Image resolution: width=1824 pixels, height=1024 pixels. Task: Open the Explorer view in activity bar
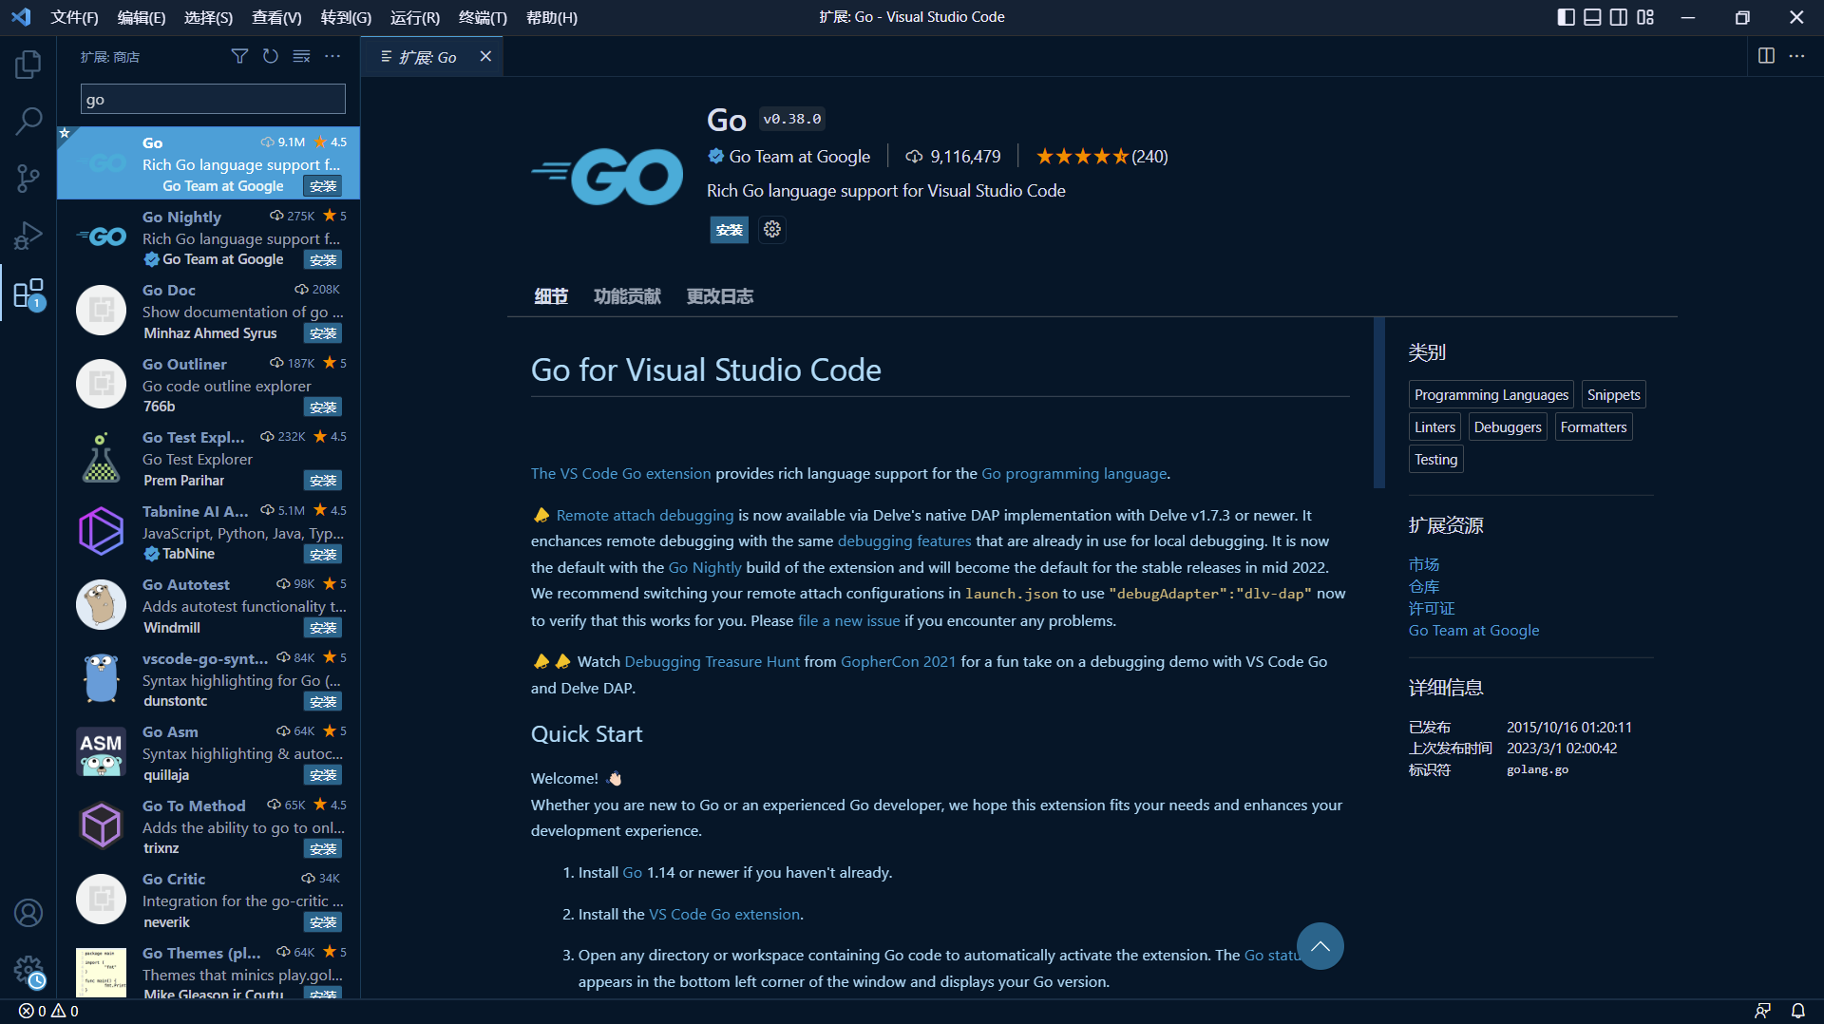click(28, 65)
